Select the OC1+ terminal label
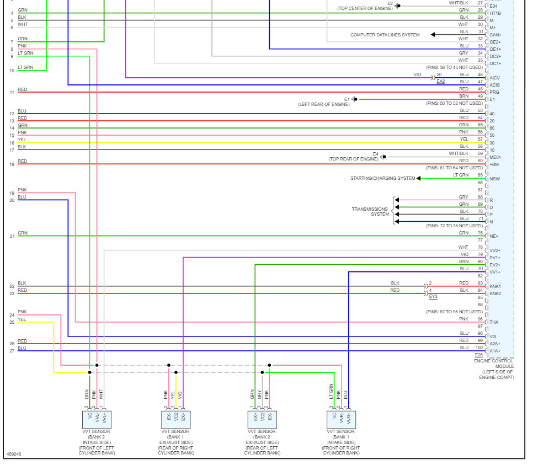Image resolution: width=533 pixels, height=465 pixels. click(x=495, y=63)
